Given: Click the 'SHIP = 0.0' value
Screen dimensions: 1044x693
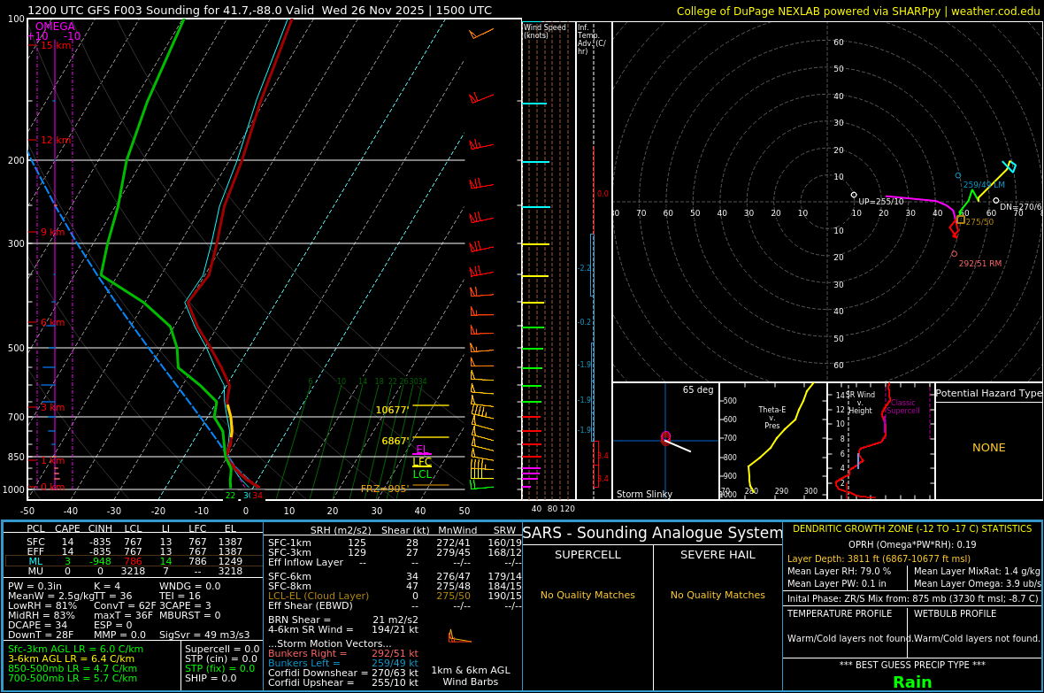Looking at the screenshot, I should pos(211,678).
